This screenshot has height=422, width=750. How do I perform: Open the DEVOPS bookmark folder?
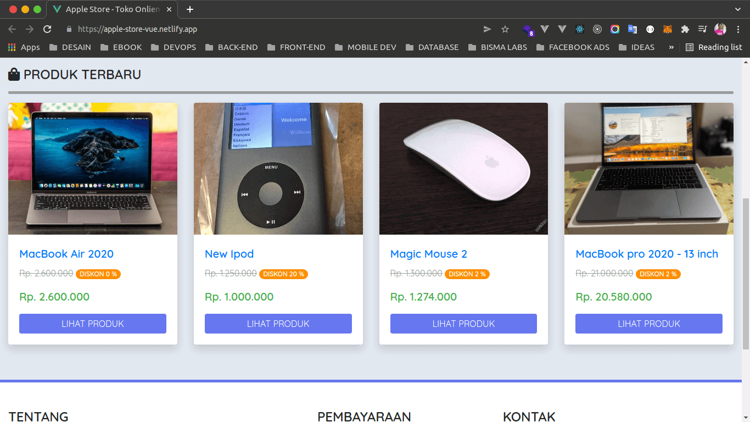tap(173, 47)
